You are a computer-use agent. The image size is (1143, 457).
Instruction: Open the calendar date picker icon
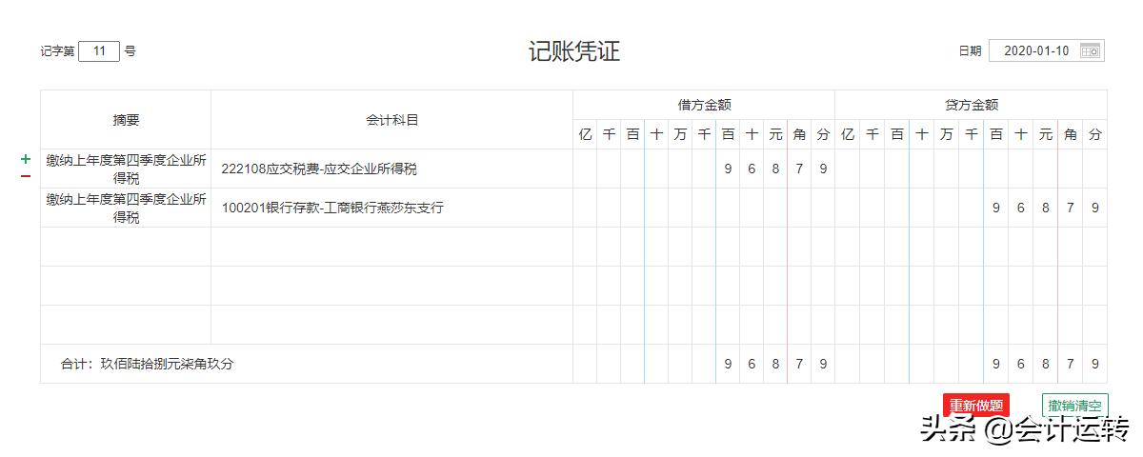coord(1091,50)
